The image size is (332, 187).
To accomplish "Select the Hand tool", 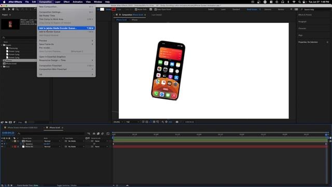I will coord(13,9).
